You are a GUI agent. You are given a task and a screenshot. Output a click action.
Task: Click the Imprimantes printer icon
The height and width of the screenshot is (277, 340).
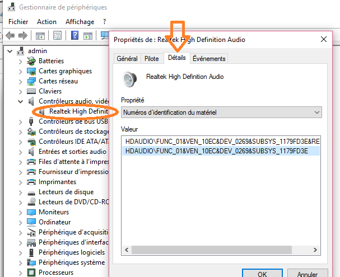pos(31,182)
